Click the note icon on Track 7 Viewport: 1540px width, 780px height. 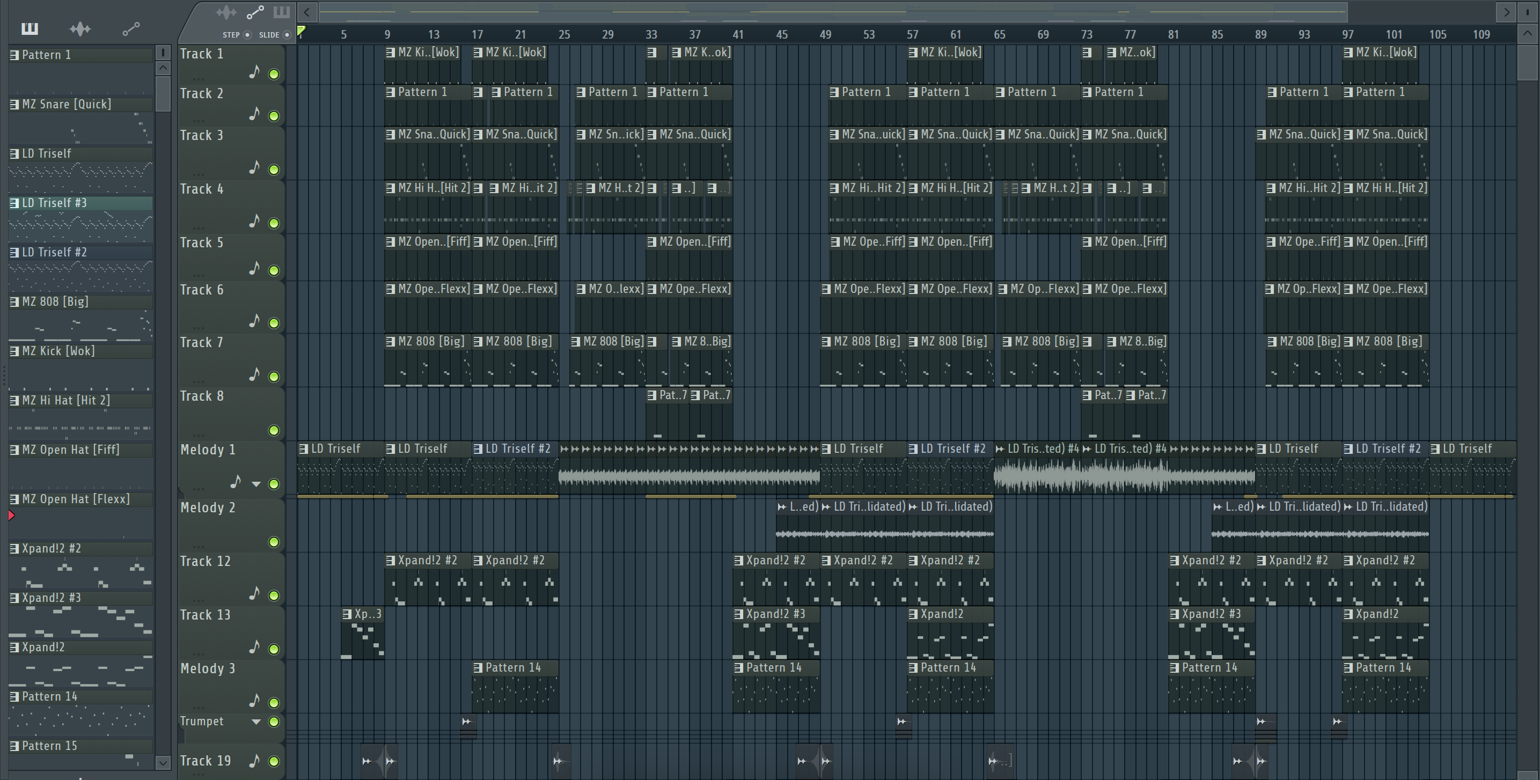[x=255, y=375]
